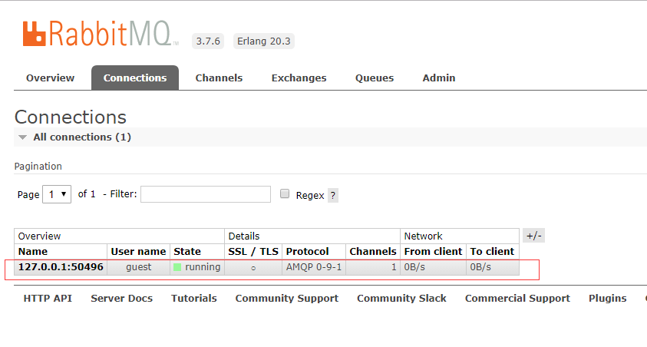Open the Page number dropdown
Viewport: 647px width, 347px height.
pos(57,194)
